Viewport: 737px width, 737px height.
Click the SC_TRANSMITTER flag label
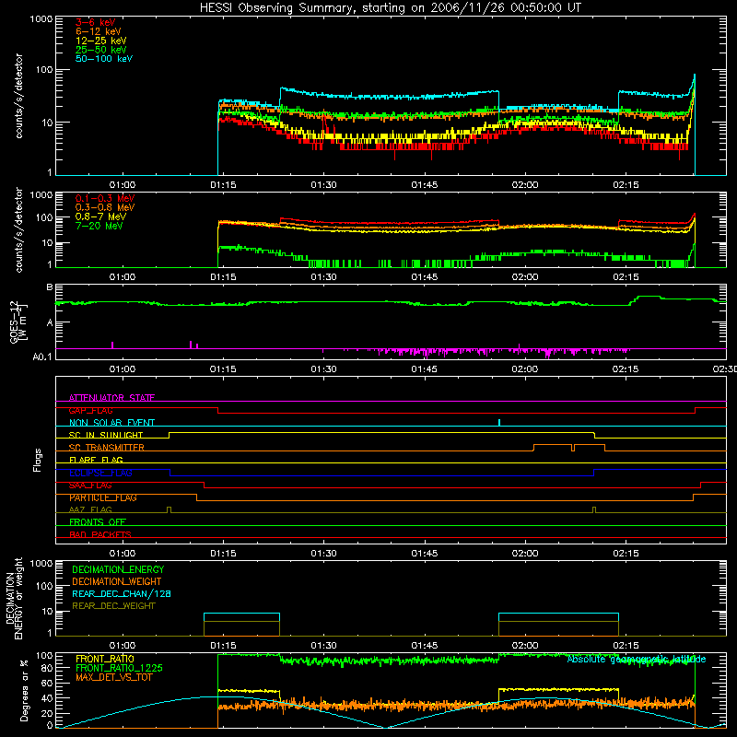tap(106, 448)
